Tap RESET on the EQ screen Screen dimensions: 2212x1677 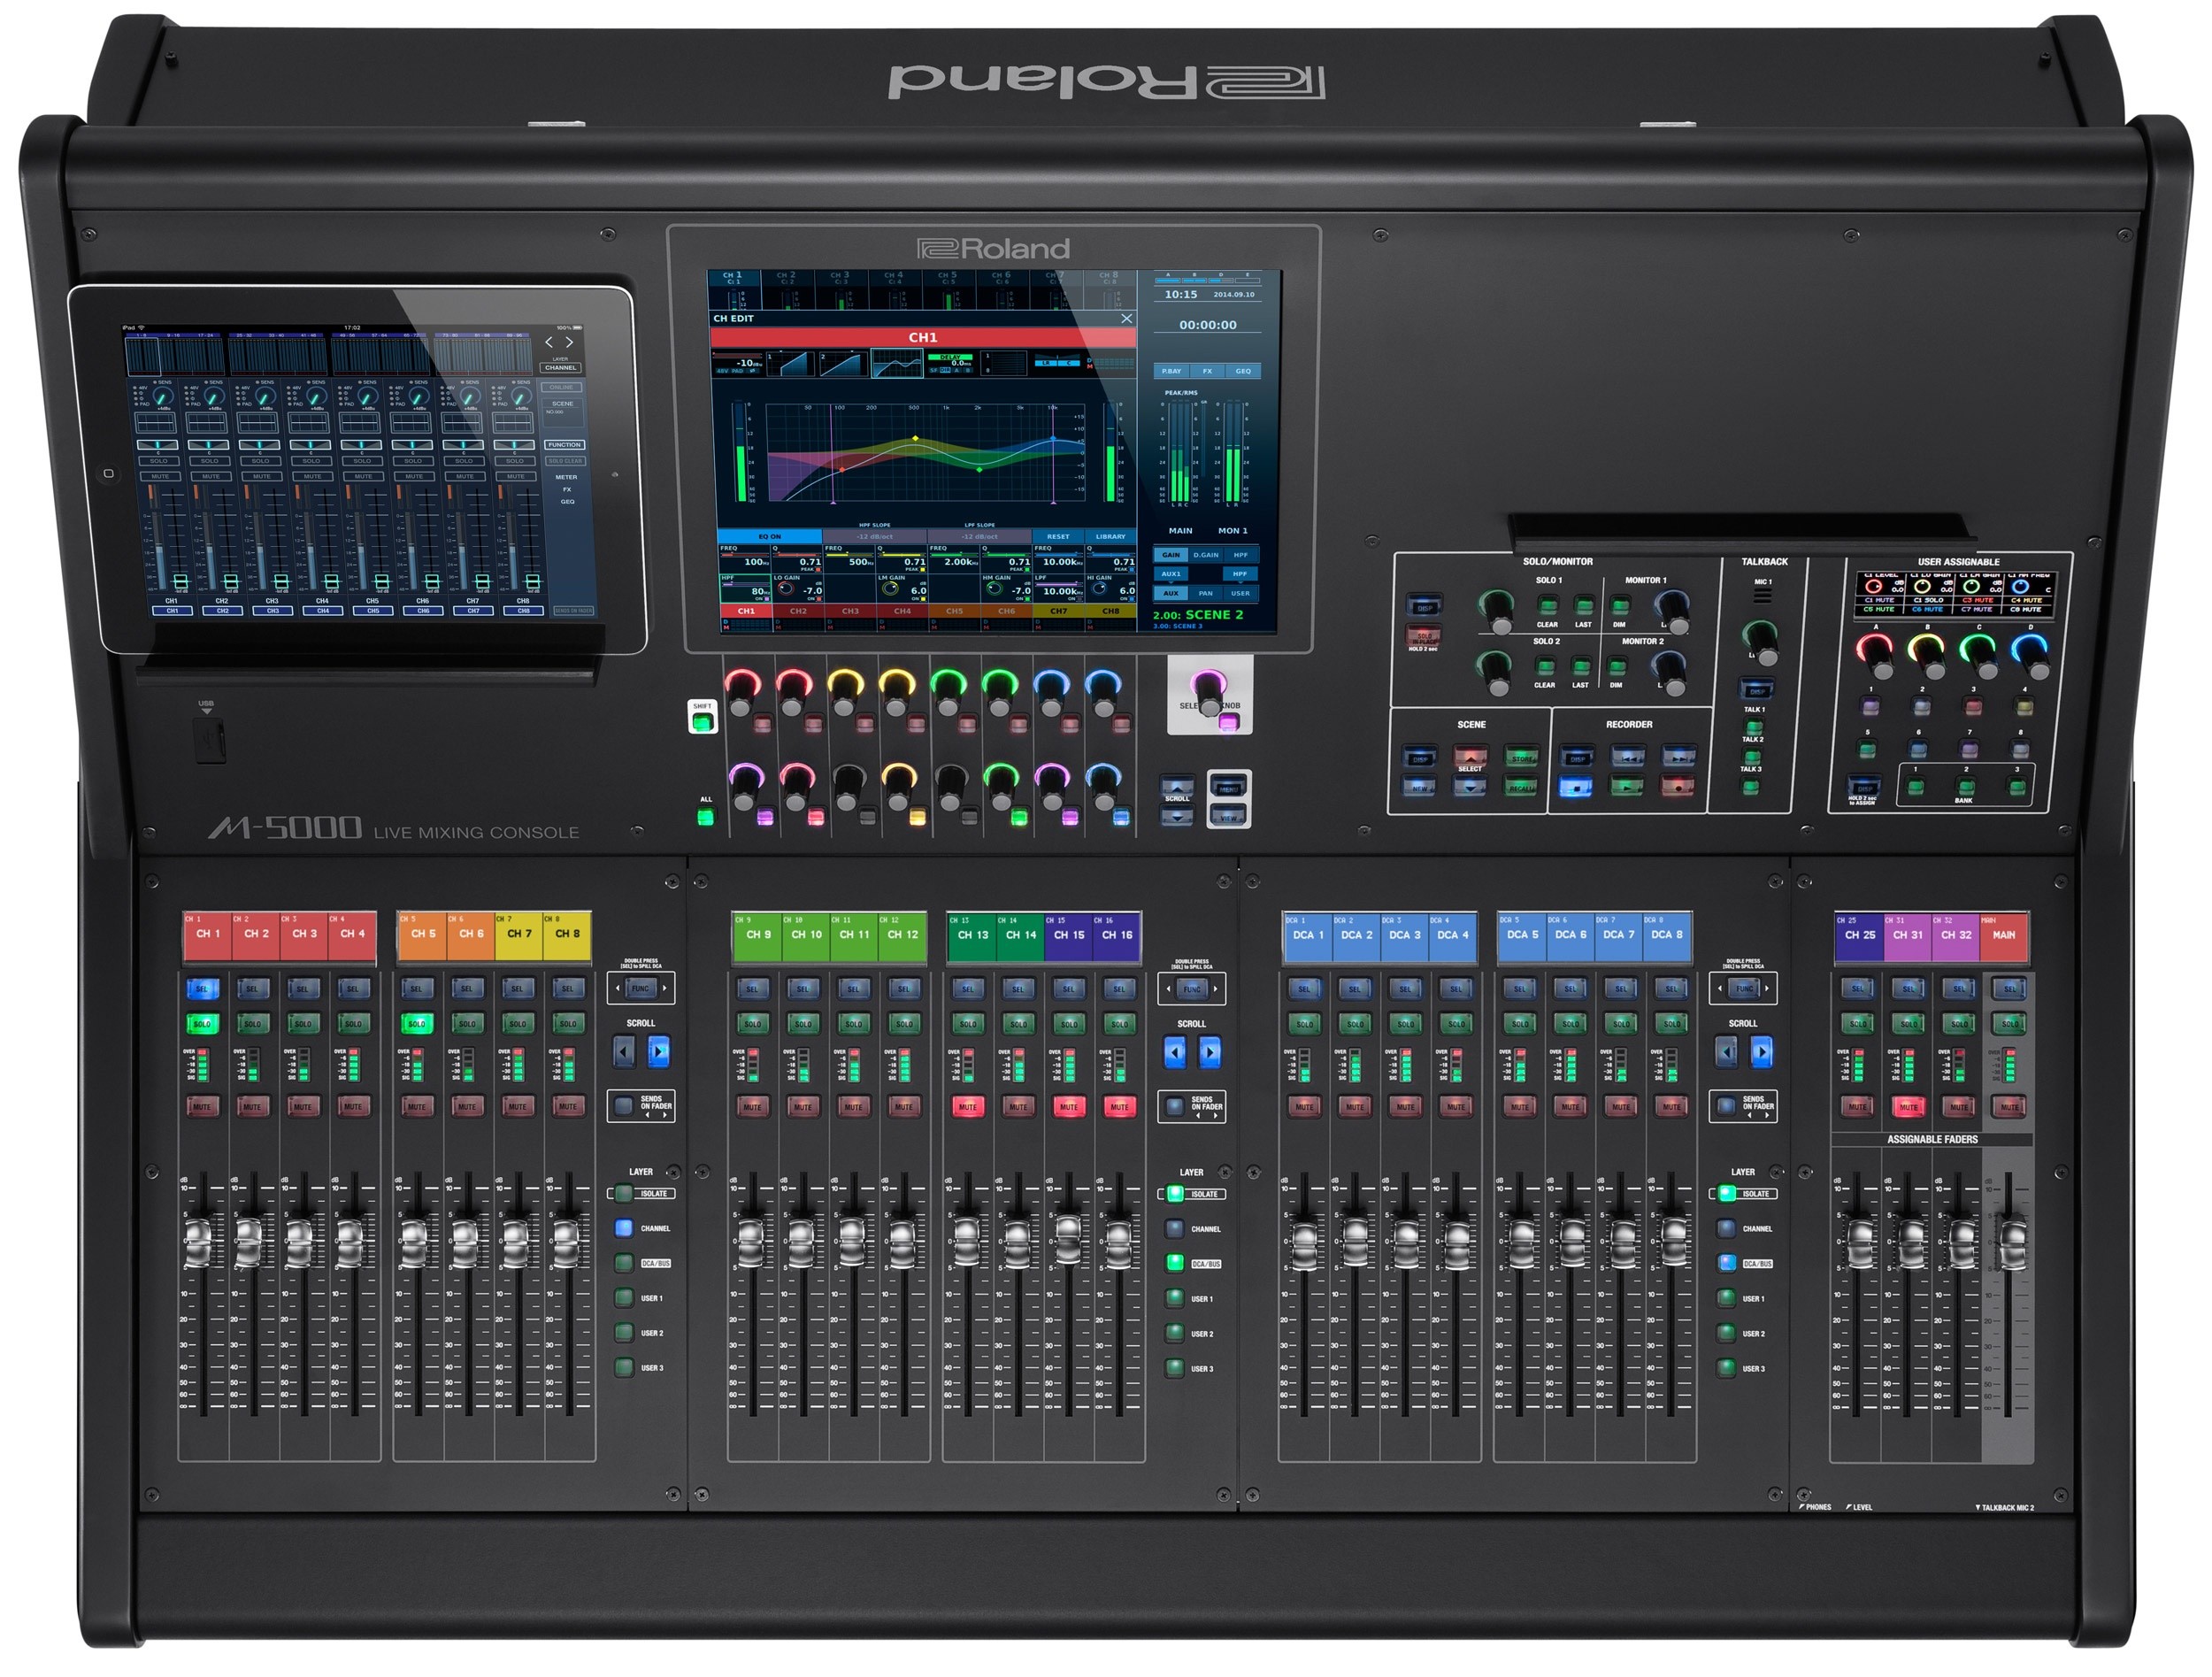point(1058,536)
